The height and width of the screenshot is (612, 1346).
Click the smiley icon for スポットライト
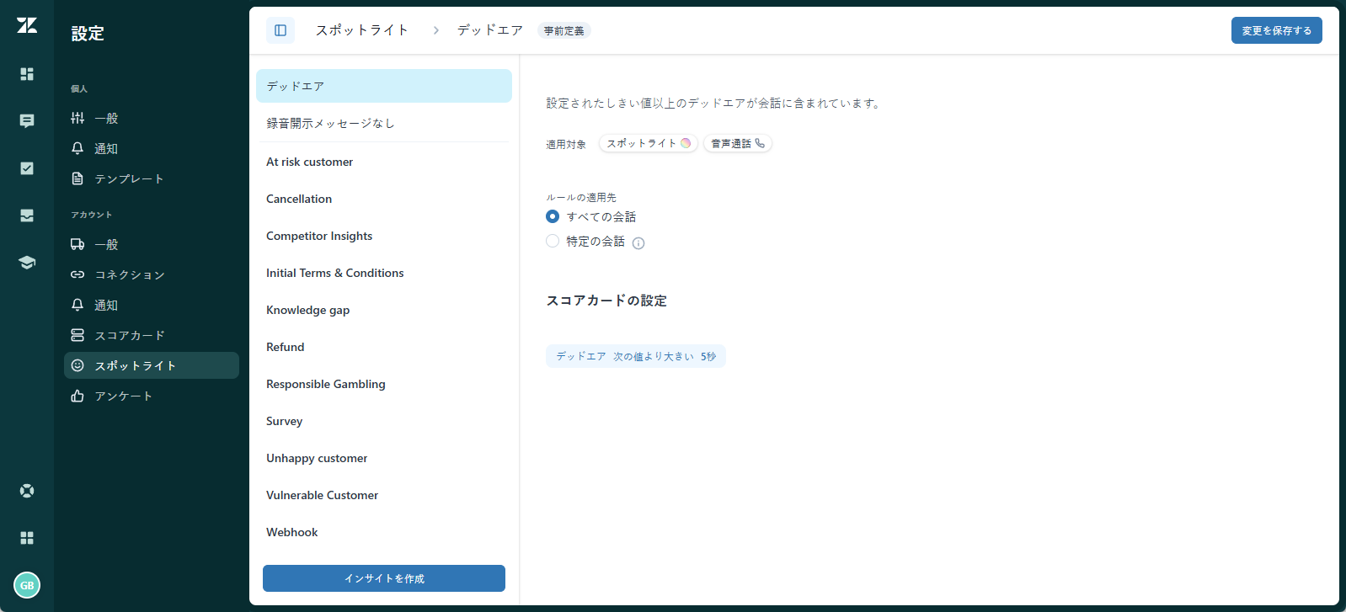(77, 365)
